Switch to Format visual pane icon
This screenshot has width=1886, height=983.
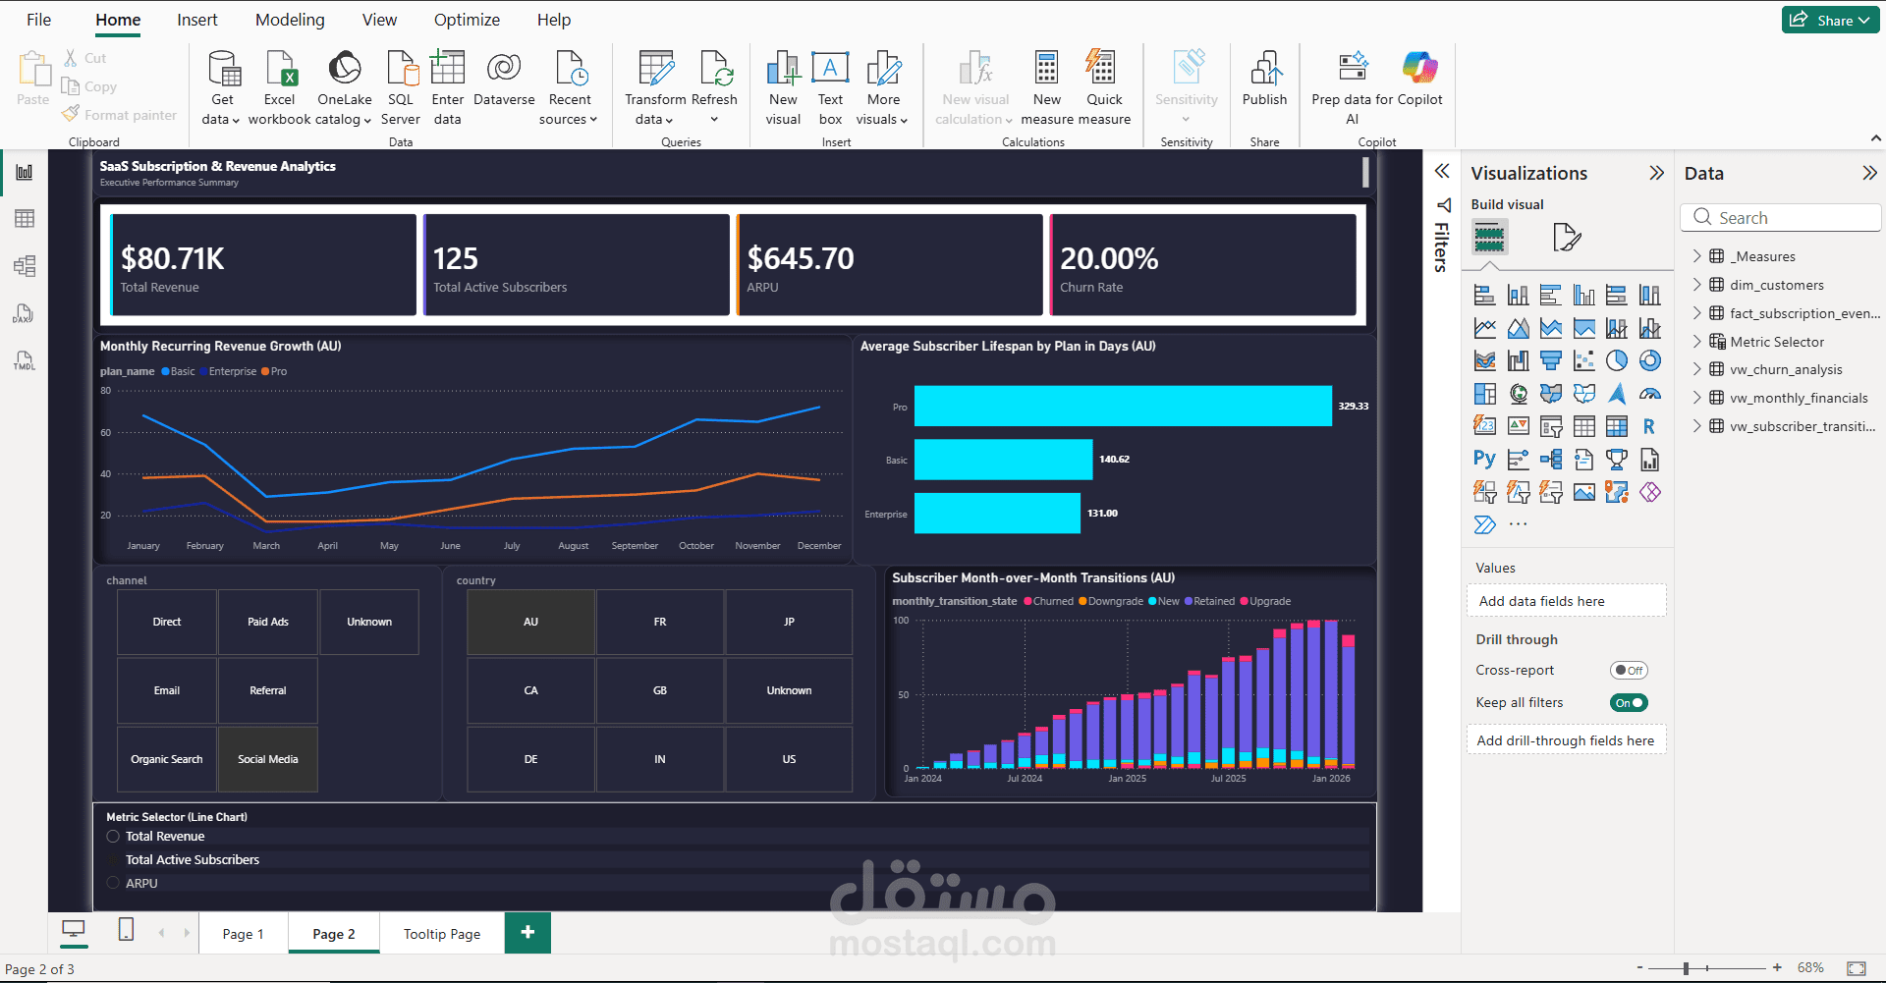point(1567,237)
